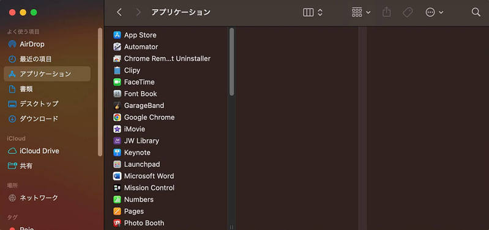Image resolution: width=489 pixels, height=230 pixels.
Task: Click the file list column scrollbar
Action: [232, 62]
